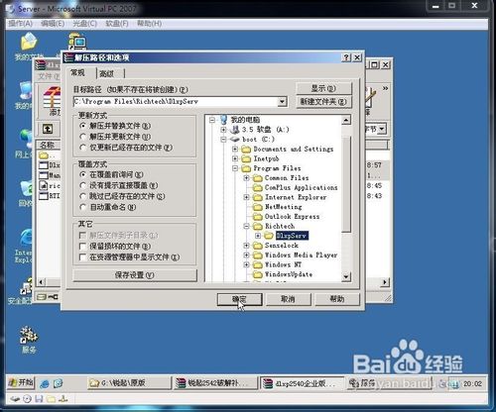The image size is (496, 412).
Task: Select the DlxpServ folder icon in tree
Action: coord(269,236)
